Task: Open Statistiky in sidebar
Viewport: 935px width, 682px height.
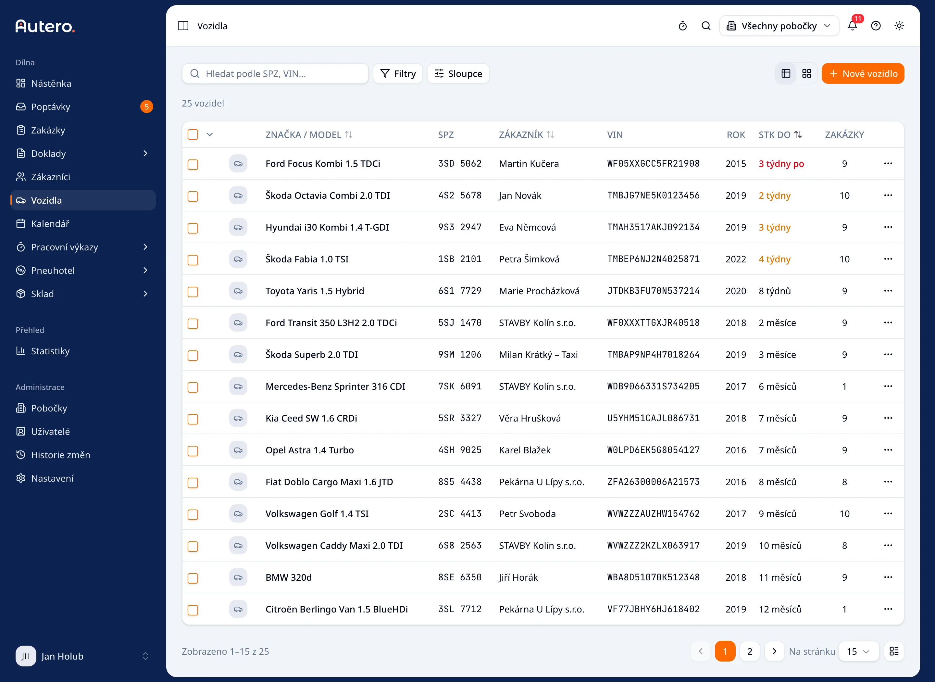Action: pyautogui.click(x=83, y=351)
